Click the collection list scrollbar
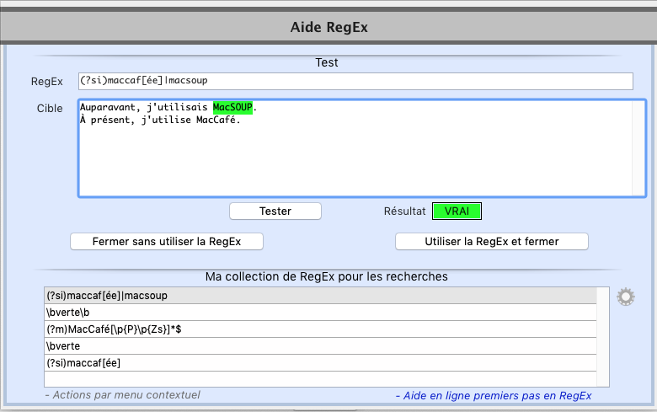This screenshot has height=412, width=657. click(x=602, y=337)
